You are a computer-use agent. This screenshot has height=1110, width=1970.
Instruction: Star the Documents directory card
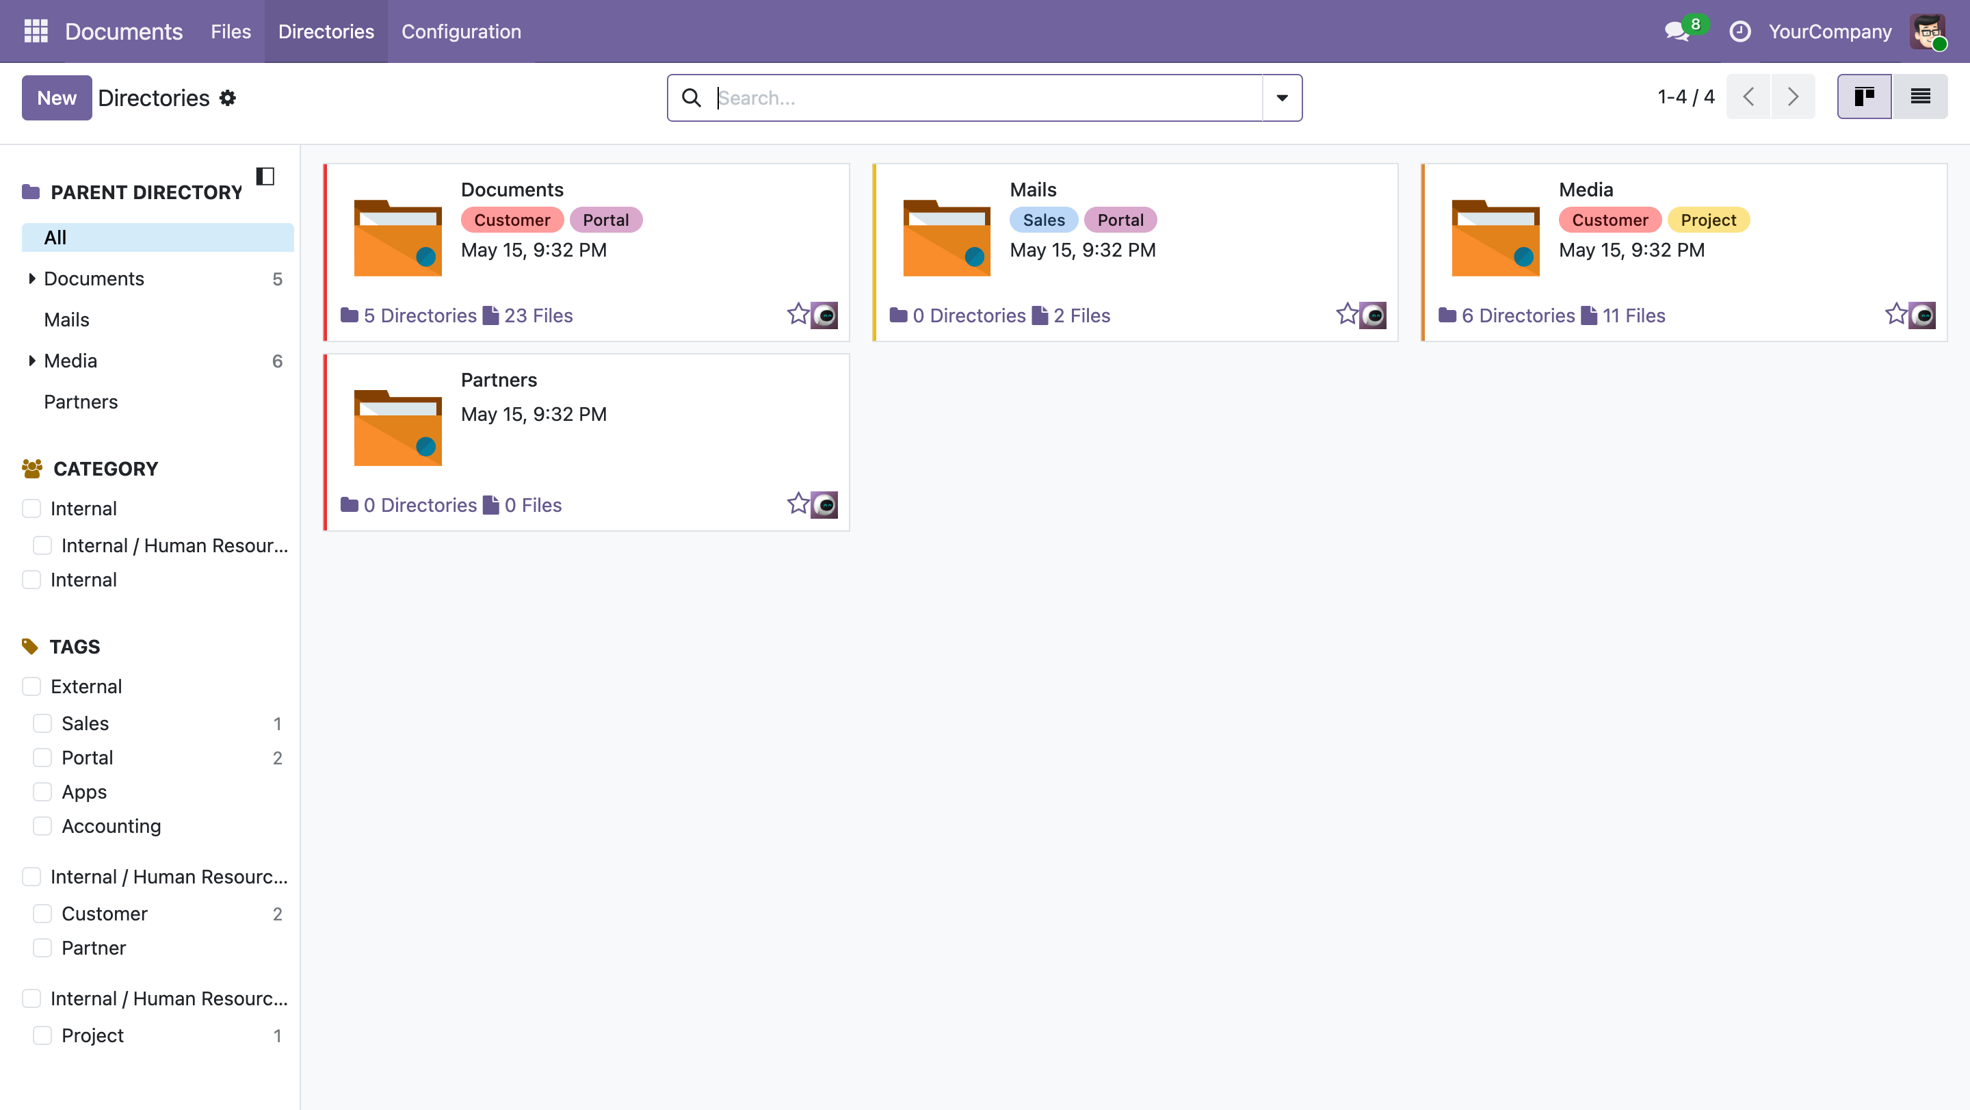pyautogui.click(x=798, y=313)
